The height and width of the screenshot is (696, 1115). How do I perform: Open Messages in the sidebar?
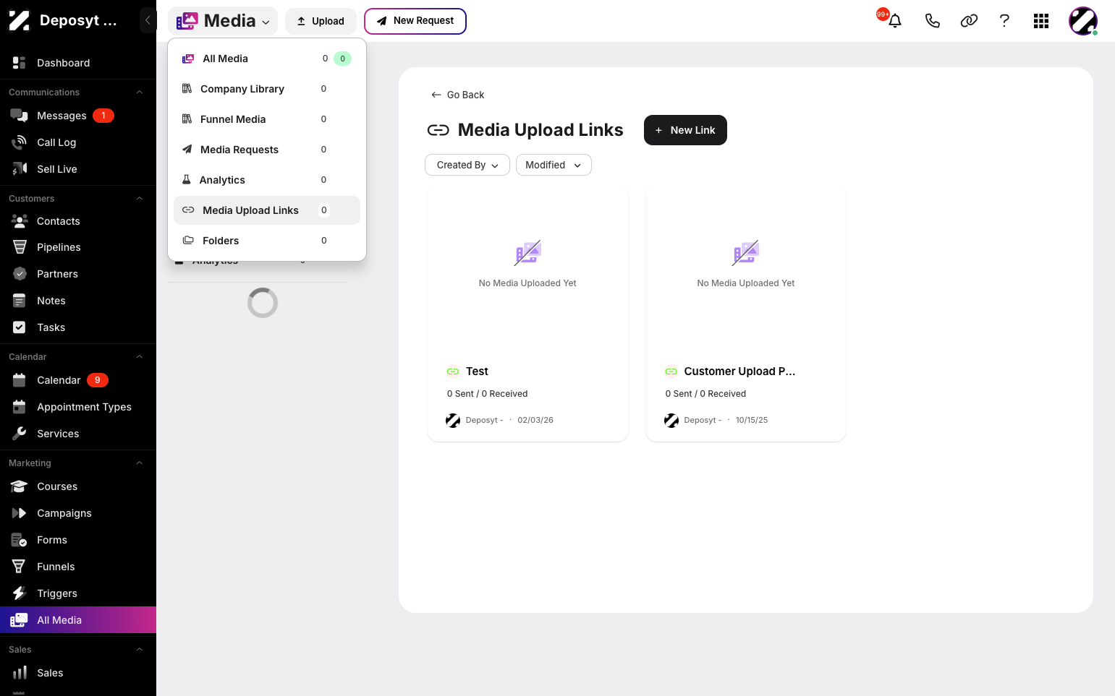tap(78, 116)
